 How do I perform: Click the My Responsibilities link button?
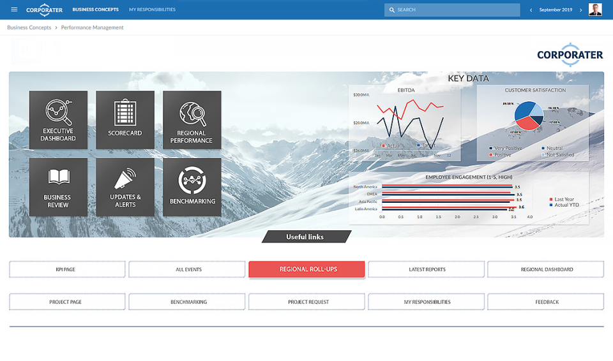coord(426,302)
